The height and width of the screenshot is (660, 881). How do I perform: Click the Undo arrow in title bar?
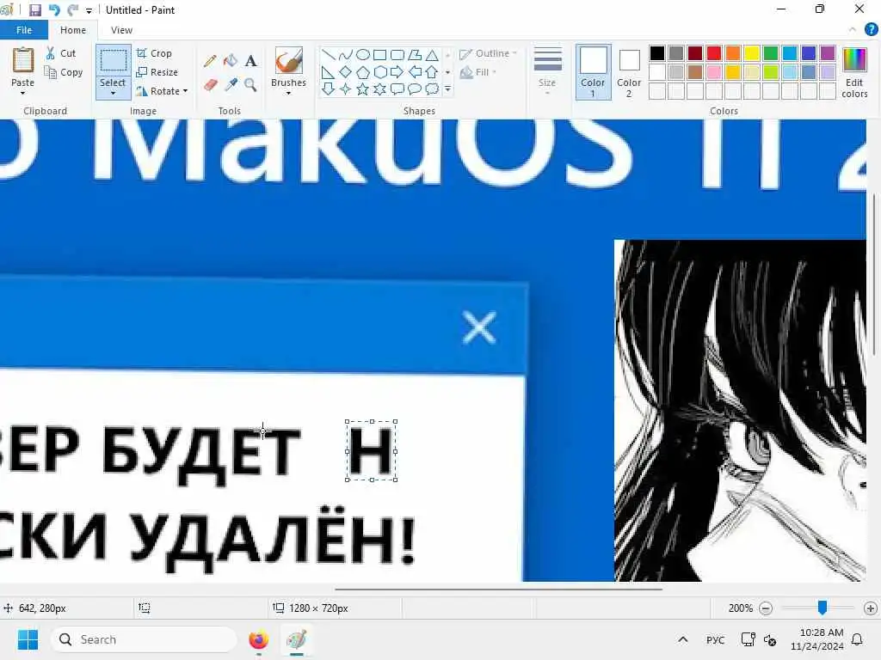(x=54, y=10)
